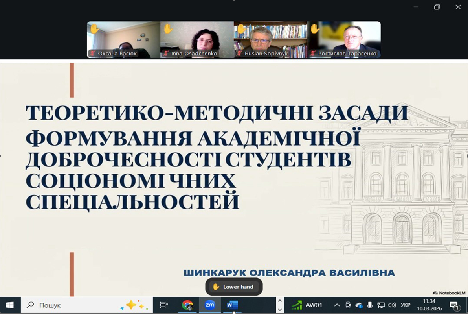Show hidden system tray icons
This screenshot has height=314, width=468.
tap(337, 305)
